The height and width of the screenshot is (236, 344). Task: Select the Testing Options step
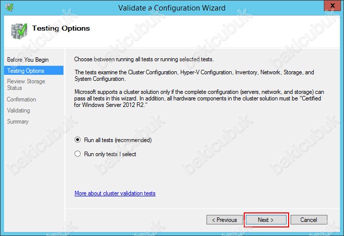pyautogui.click(x=34, y=71)
